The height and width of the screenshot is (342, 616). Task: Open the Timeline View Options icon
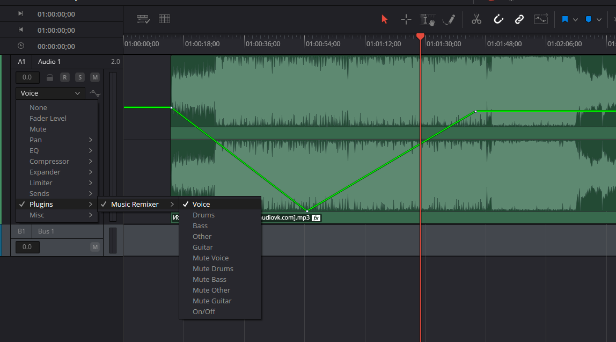143,19
